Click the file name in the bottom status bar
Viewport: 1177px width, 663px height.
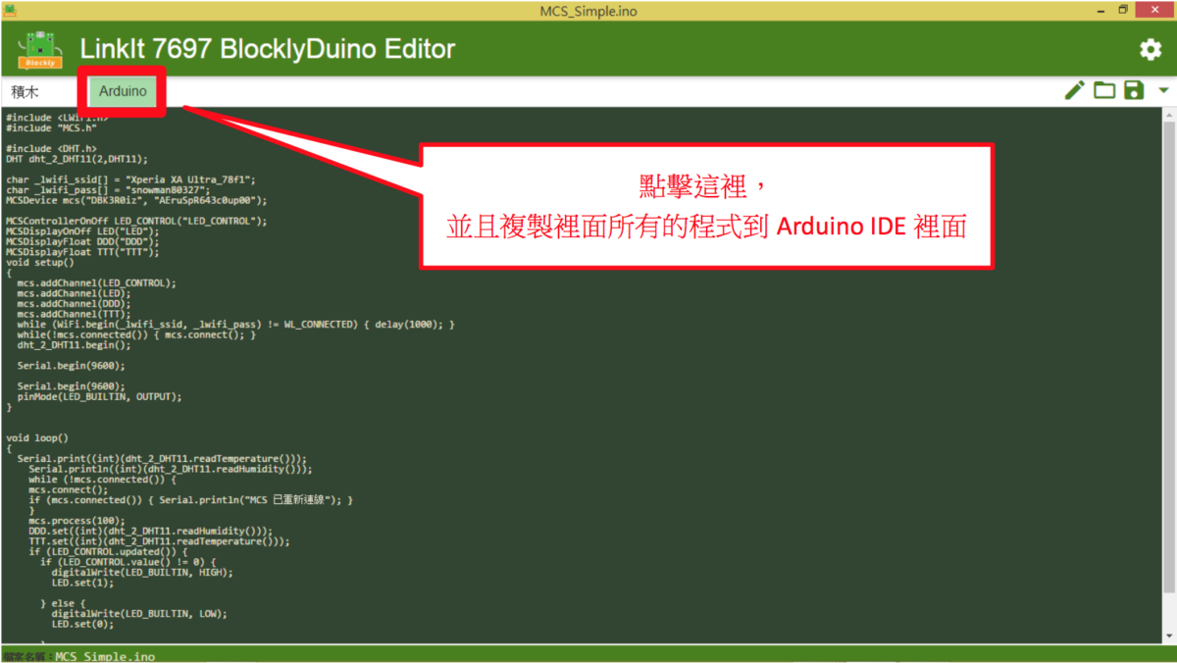coord(105,656)
